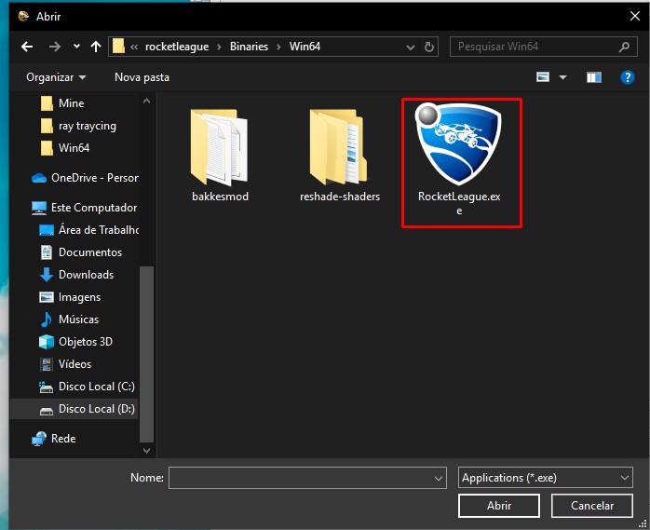
Task: Expand the hidden path chevron before rocketleague
Action: pos(134,47)
